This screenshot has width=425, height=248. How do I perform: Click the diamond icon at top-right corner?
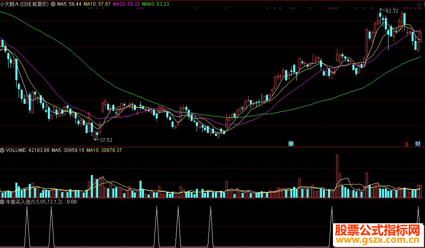419,4
